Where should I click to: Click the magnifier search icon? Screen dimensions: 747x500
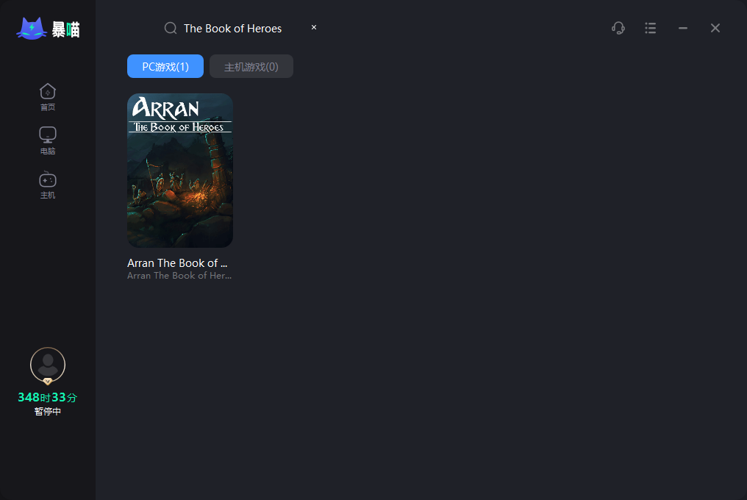point(171,28)
